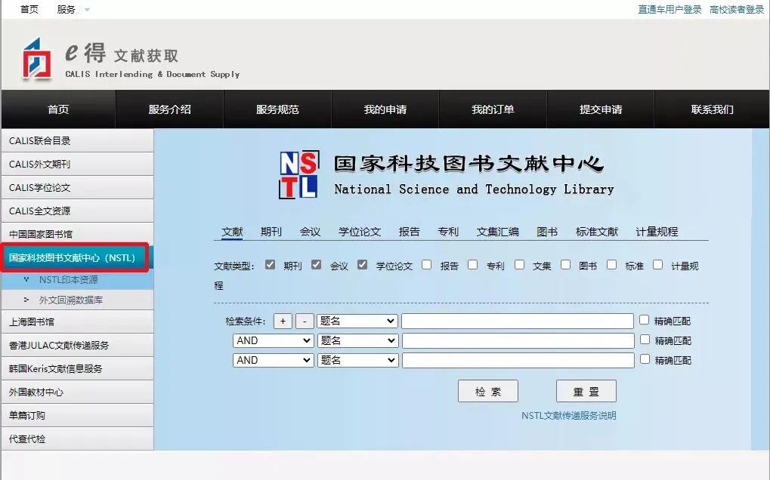Check the 计量规程 document type checkbox
Screen dimensions: 770x480
point(658,265)
